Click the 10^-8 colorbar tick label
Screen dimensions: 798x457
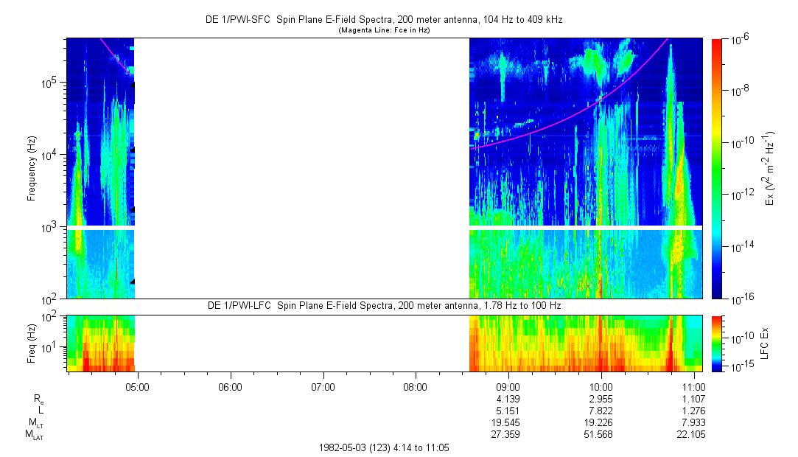pos(740,91)
